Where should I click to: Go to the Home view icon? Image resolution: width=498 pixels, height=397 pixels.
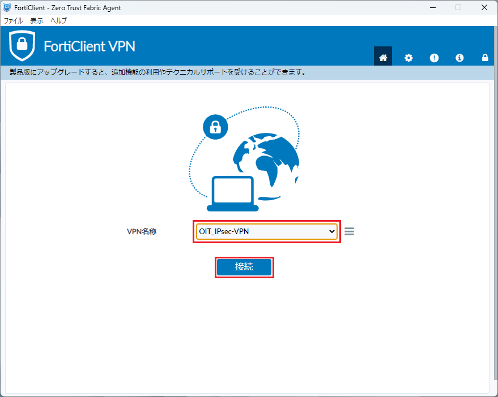383,57
